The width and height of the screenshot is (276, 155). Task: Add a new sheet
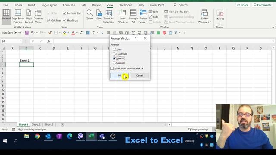tap(63, 124)
